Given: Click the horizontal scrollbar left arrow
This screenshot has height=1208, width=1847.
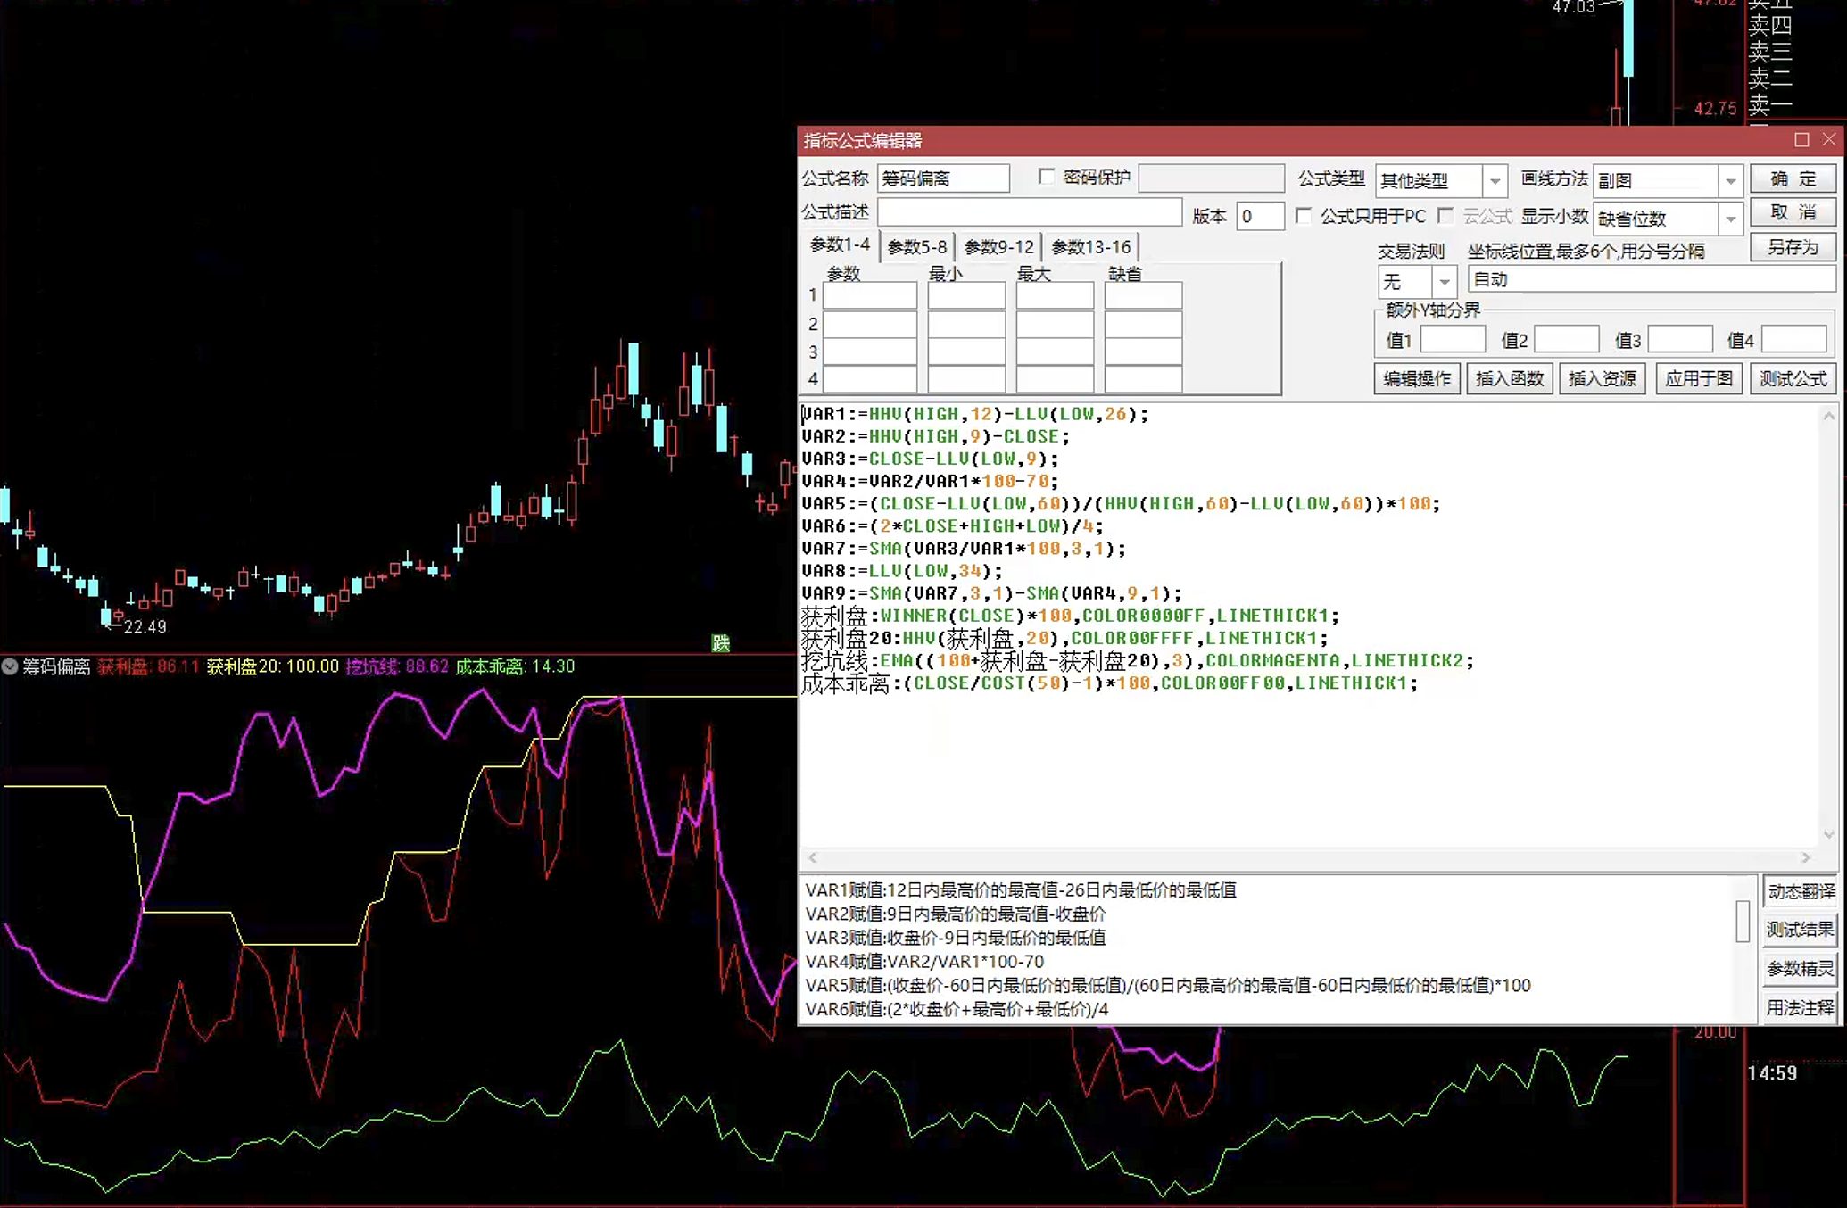Looking at the screenshot, I should click(813, 857).
